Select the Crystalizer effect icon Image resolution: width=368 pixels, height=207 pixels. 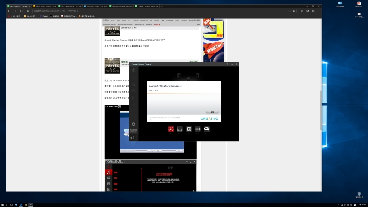(x=180, y=129)
